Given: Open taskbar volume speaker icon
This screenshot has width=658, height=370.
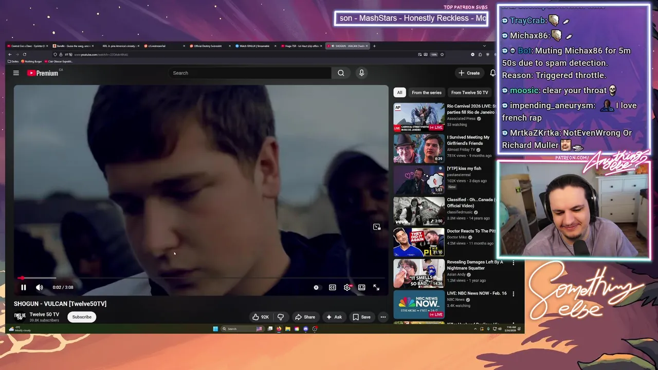Looking at the screenshot, I should tap(500, 329).
